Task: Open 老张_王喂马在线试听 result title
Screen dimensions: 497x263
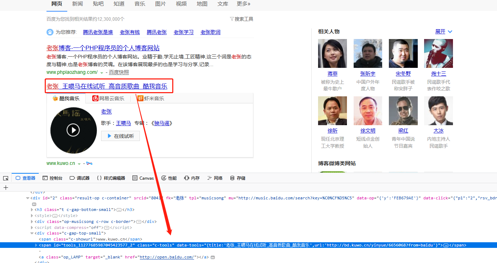Action: [x=107, y=86]
